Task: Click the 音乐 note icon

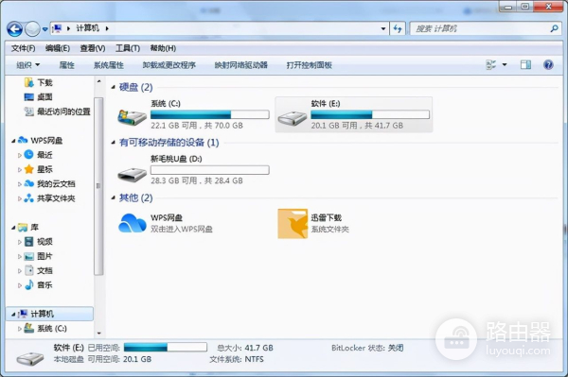Action: [29, 284]
